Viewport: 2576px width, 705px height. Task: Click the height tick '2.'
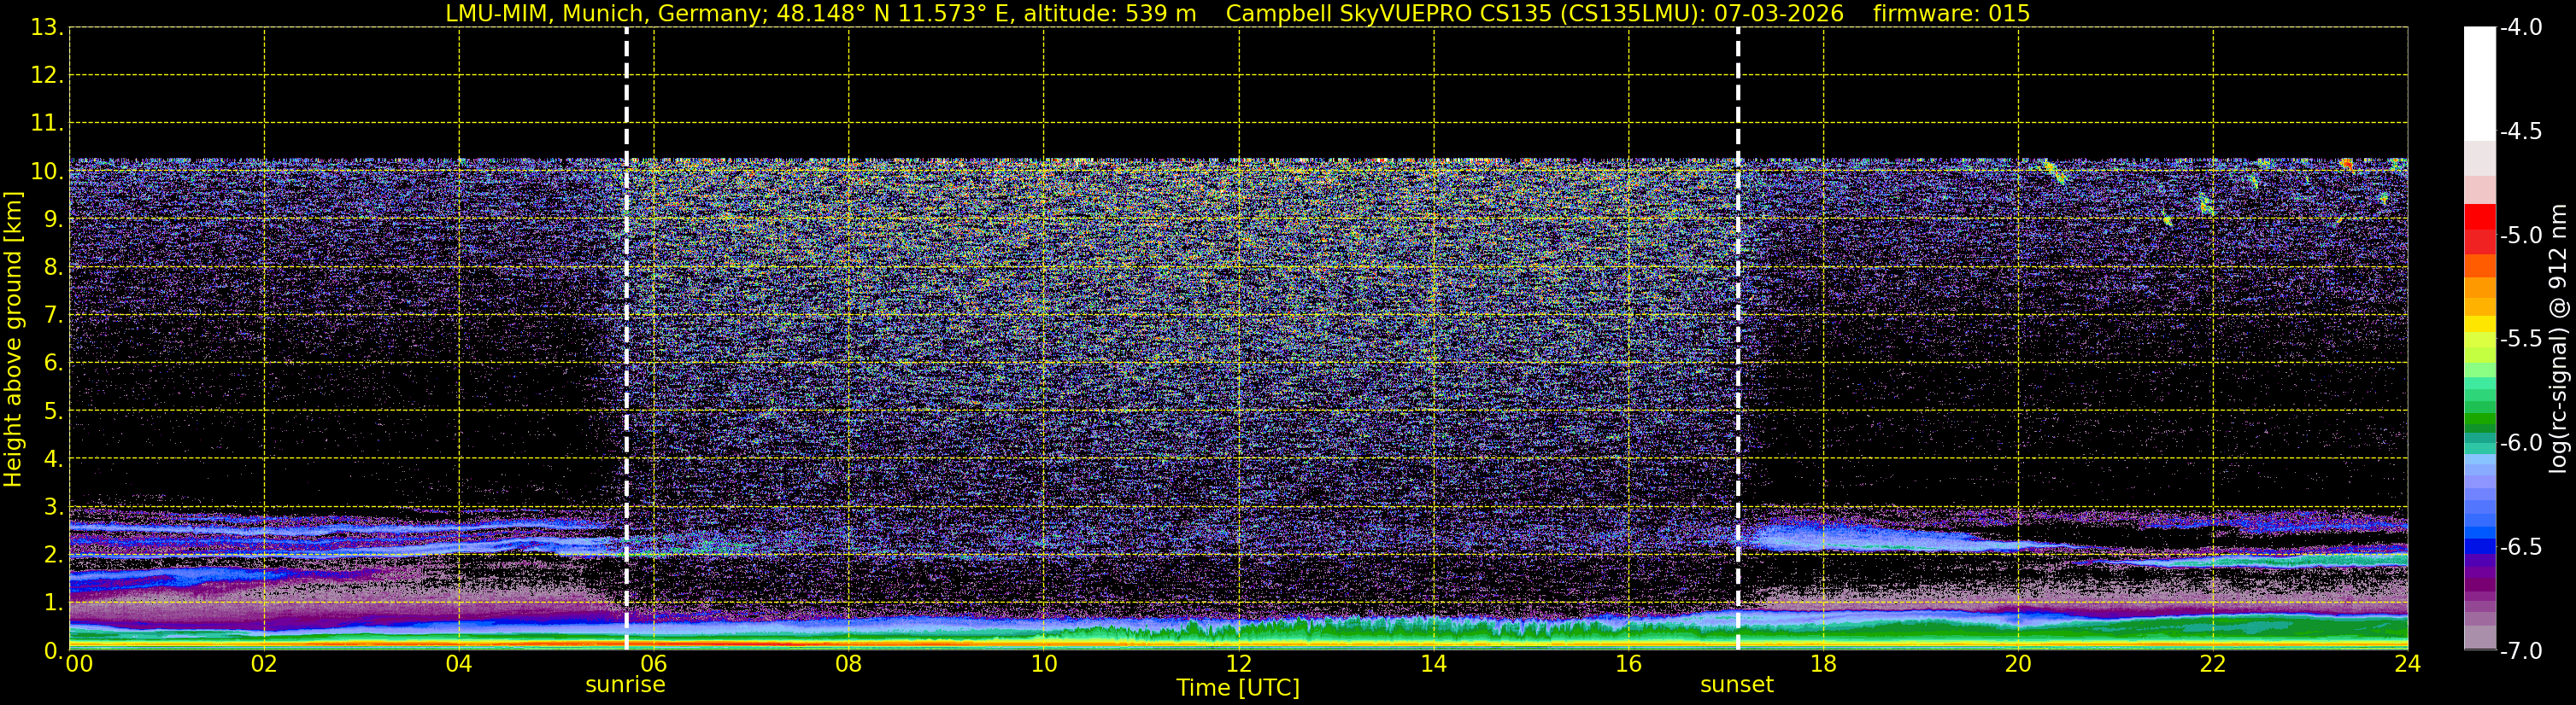click(54, 556)
